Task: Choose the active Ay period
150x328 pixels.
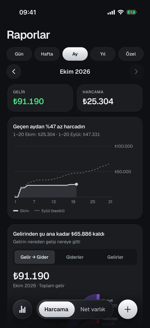Action: tap(75, 54)
